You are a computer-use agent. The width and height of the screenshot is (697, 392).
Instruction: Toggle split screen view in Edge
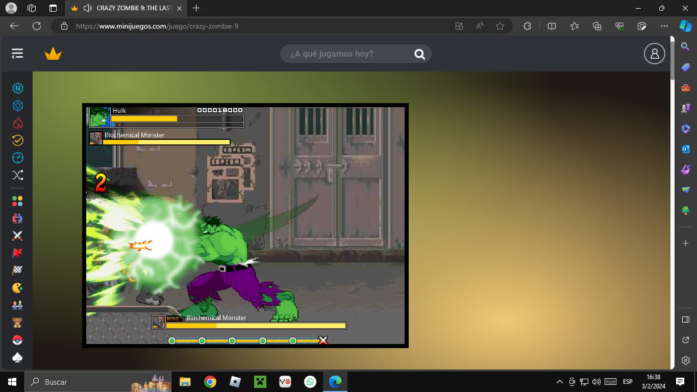(552, 26)
